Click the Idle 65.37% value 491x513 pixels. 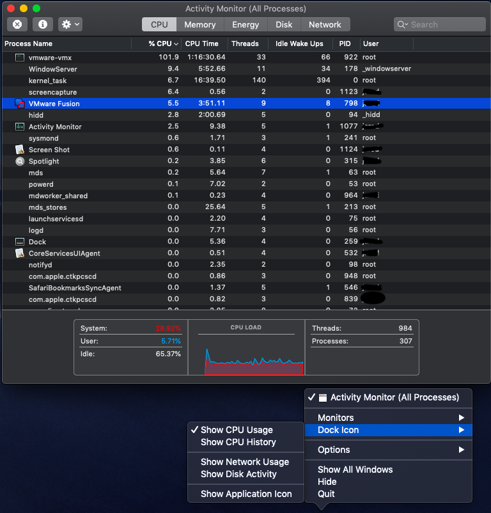tap(168, 354)
